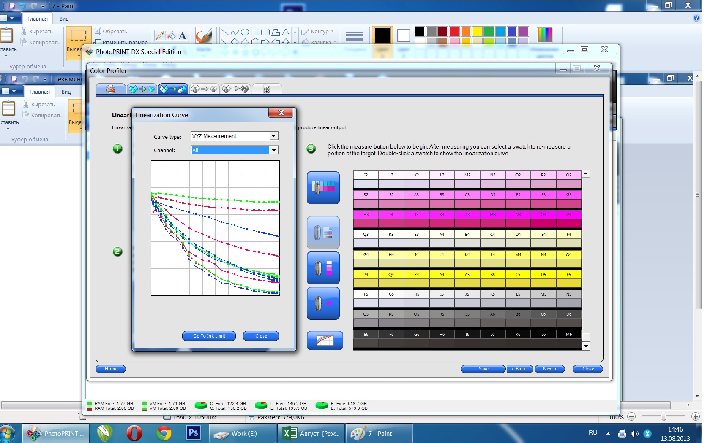The height and width of the screenshot is (443, 710).
Task: Open the Контур outline dropdown
Action: pos(318,31)
